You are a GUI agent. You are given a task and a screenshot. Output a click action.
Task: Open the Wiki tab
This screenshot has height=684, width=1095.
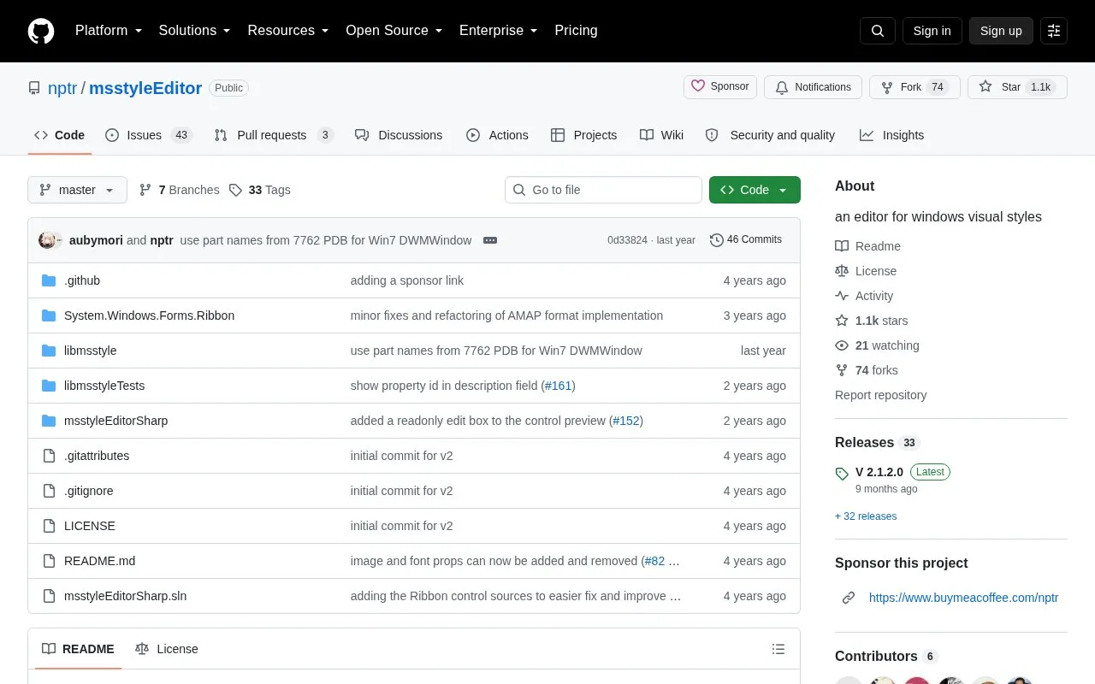pos(661,135)
